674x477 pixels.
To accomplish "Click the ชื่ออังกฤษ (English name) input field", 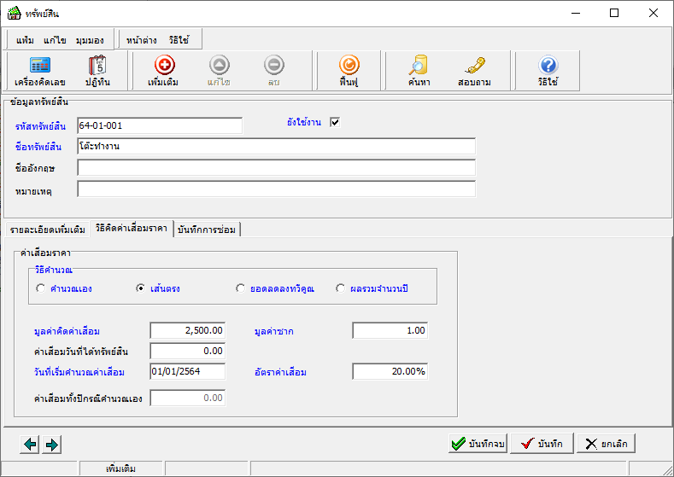I will pyautogui.click(x=276, y=168).
